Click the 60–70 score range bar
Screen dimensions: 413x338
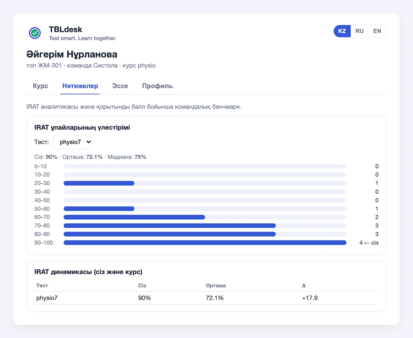click(x=205, y=217)
